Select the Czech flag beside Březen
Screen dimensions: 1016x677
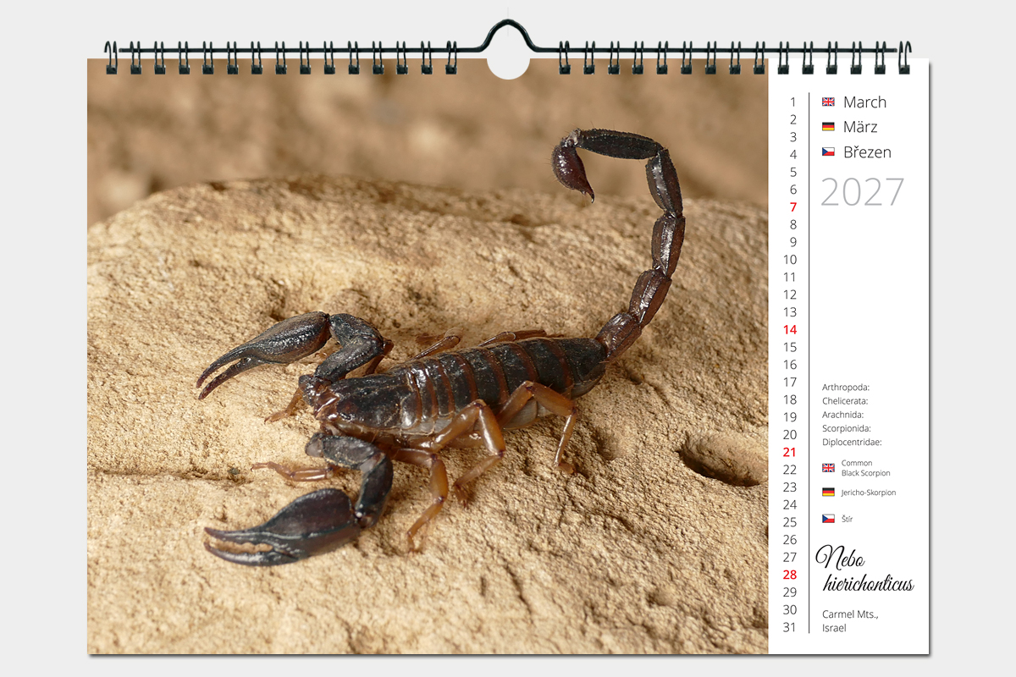coord(828,152)
